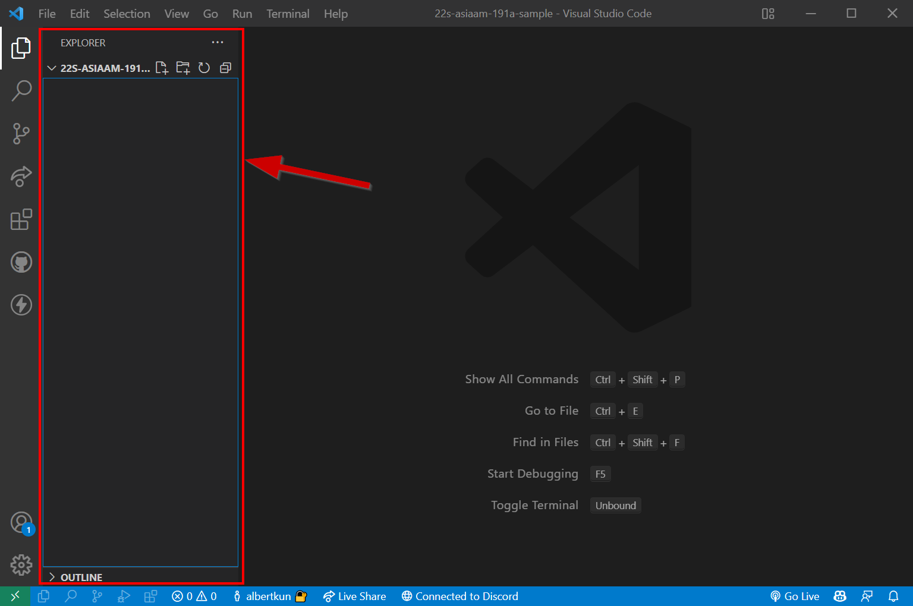Open the Thunder Client lightning bolt icon

tap(21, 305)
